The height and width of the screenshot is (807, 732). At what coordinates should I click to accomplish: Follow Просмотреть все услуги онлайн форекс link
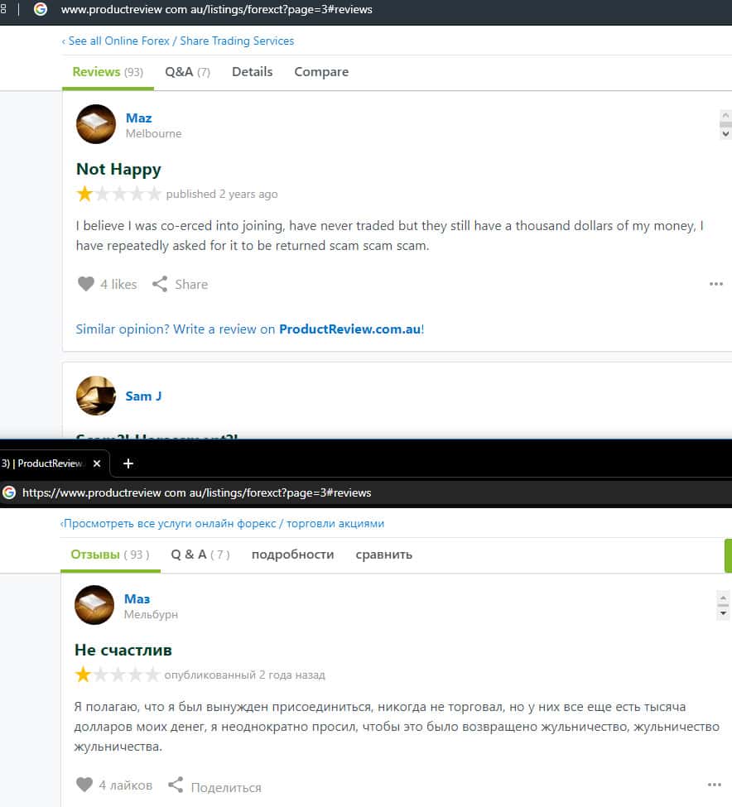(222, 523)
